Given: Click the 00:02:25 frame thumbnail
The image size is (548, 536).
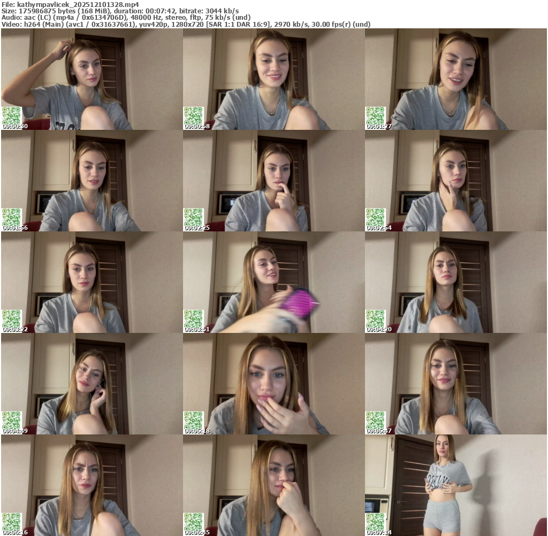Looking at the screenshot, I should [273, 181].
